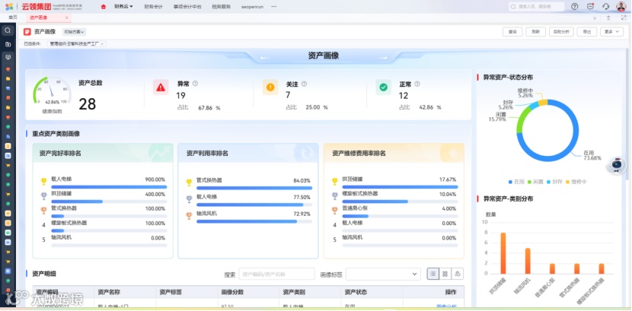632x311 pixels.
Task: Open the 税务服务 menu
Action: click(x=222, y=7)
